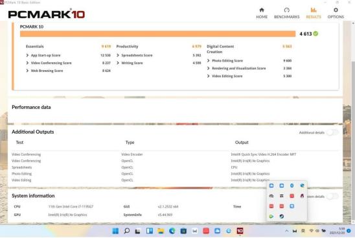Open taskbar Search
The height and width of the screenshot is (238, 355).
127,231
